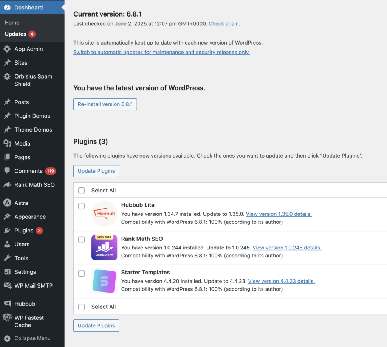
Task: Toggle the top Select All checkbox
Action: [81, 191]
